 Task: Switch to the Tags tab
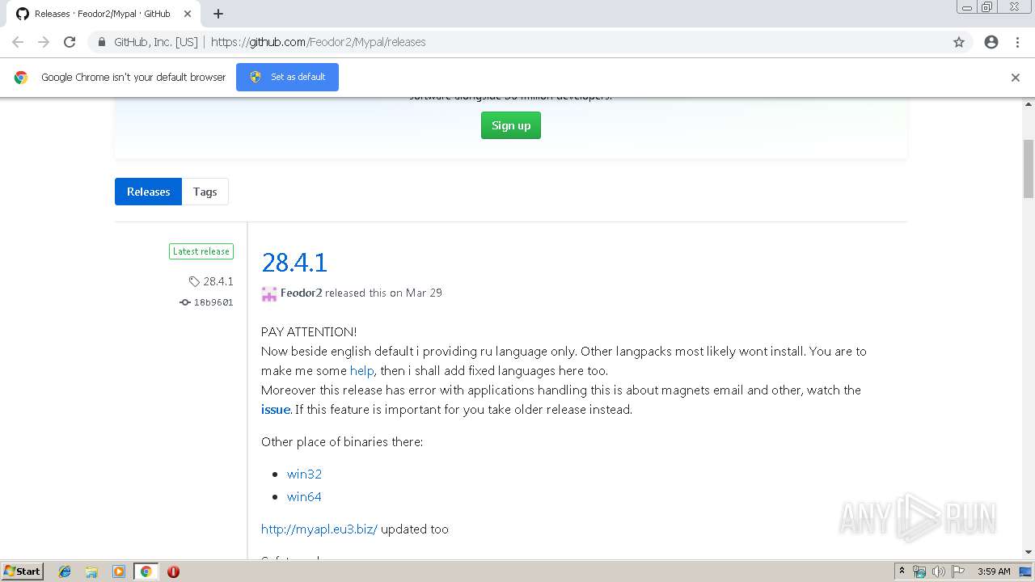(x=205, y=192)
